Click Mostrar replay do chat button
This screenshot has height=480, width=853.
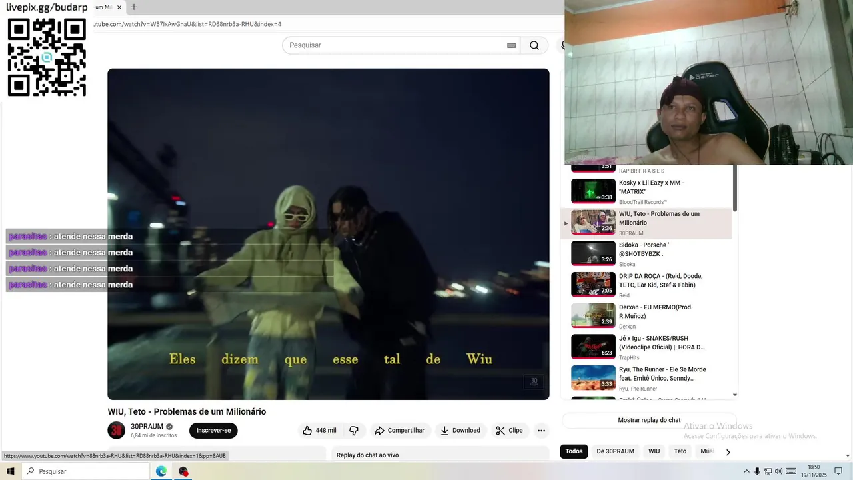pos(649,420)
